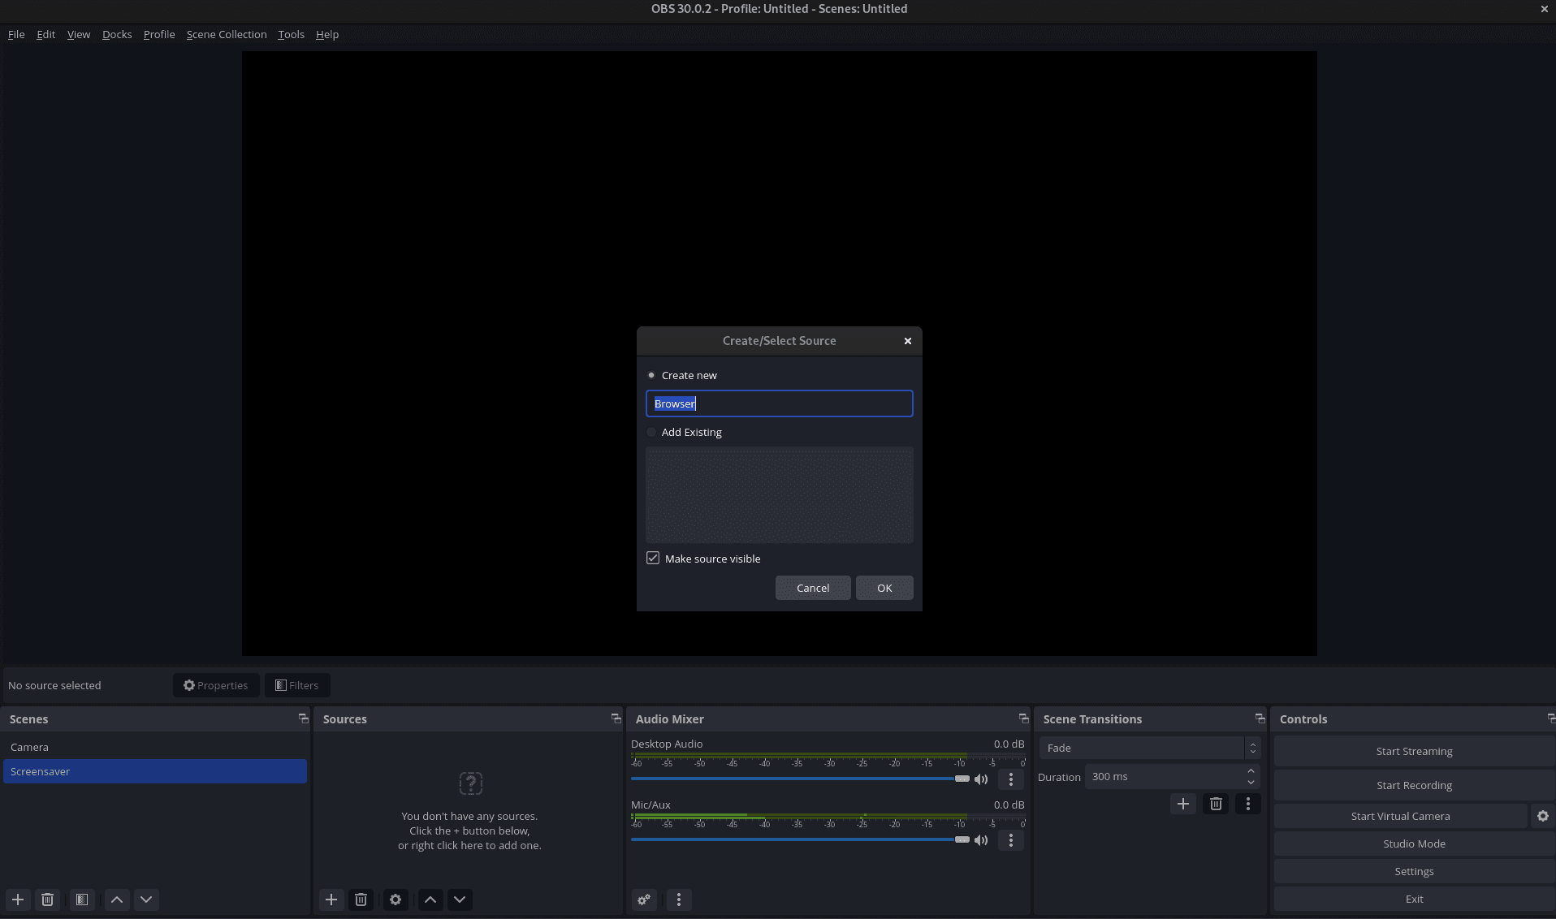Add a source with Sources plus icon
This screenshot has width=1556, height=919.
pyautogui.click(x=331, y=900)
